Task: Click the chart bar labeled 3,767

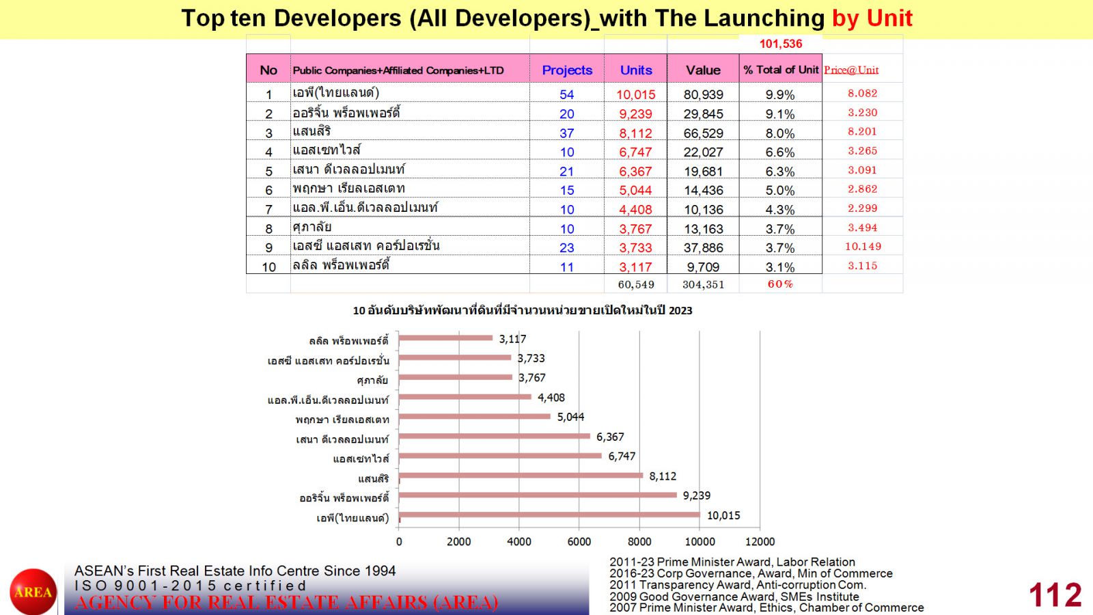Action: coord(456,377)
